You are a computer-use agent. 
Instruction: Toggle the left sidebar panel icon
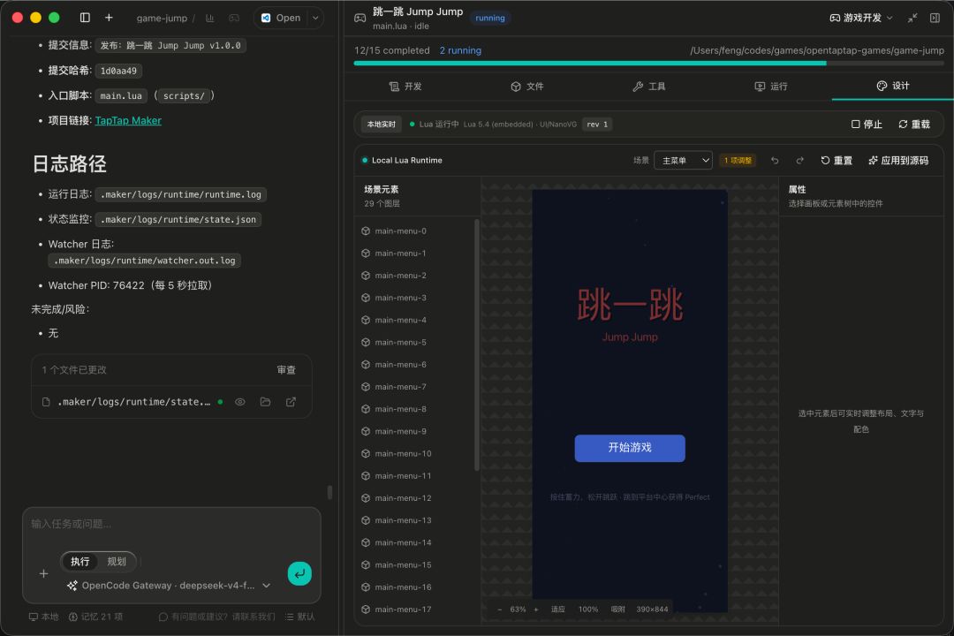pos(85,18)
